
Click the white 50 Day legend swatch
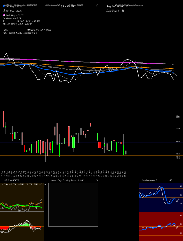(4, 10)
